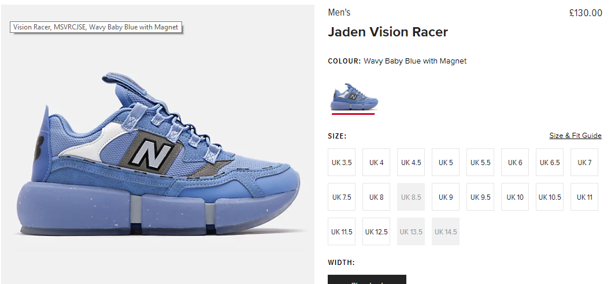This screenshot has height=284, width=615.
Task: Choose size UK 7.5
Action: (x=342, y=197)
